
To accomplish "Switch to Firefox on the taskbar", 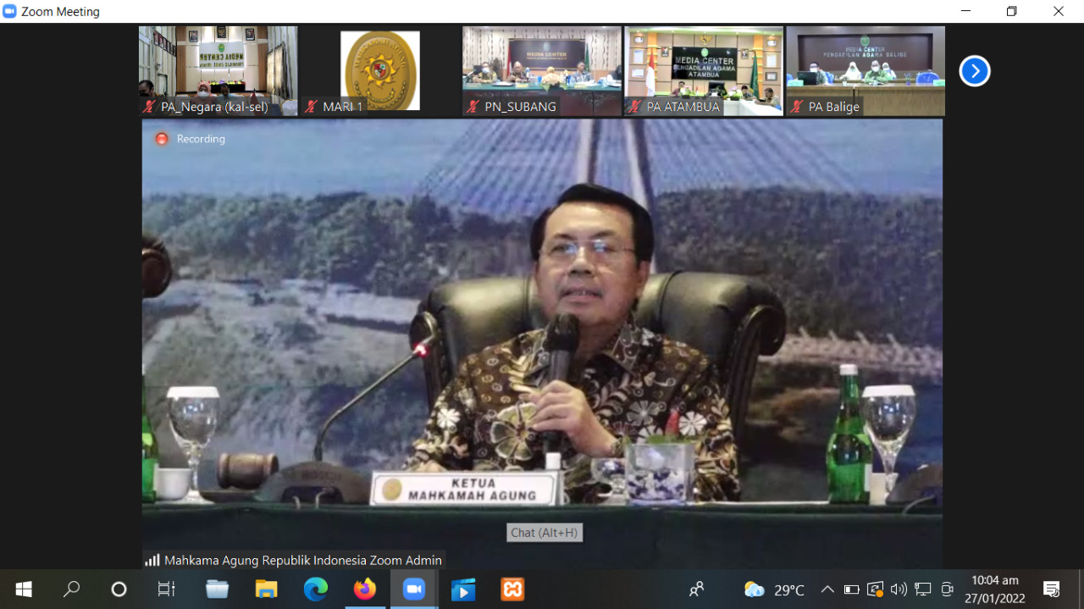I will [x=365, y=589].
